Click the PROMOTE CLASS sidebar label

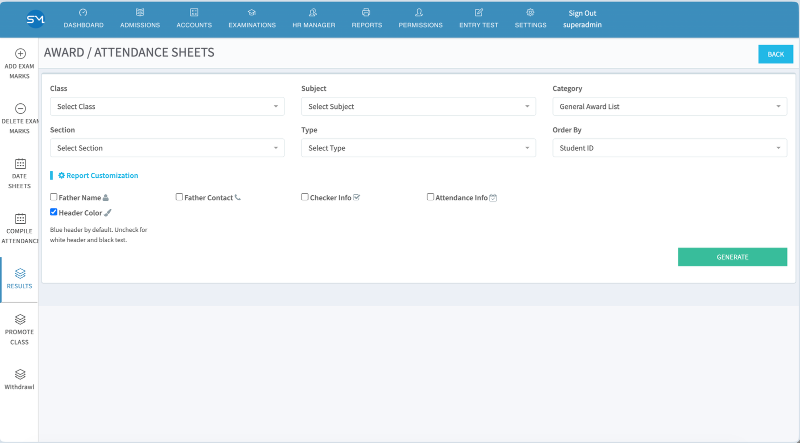19,337
